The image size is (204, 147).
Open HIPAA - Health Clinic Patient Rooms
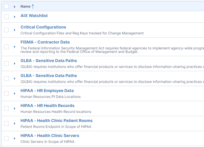pos(57,121)
